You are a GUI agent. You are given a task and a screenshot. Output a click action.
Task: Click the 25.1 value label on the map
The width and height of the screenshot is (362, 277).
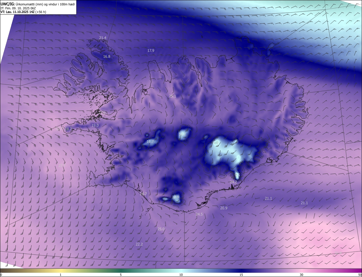(x=173, y=96)
